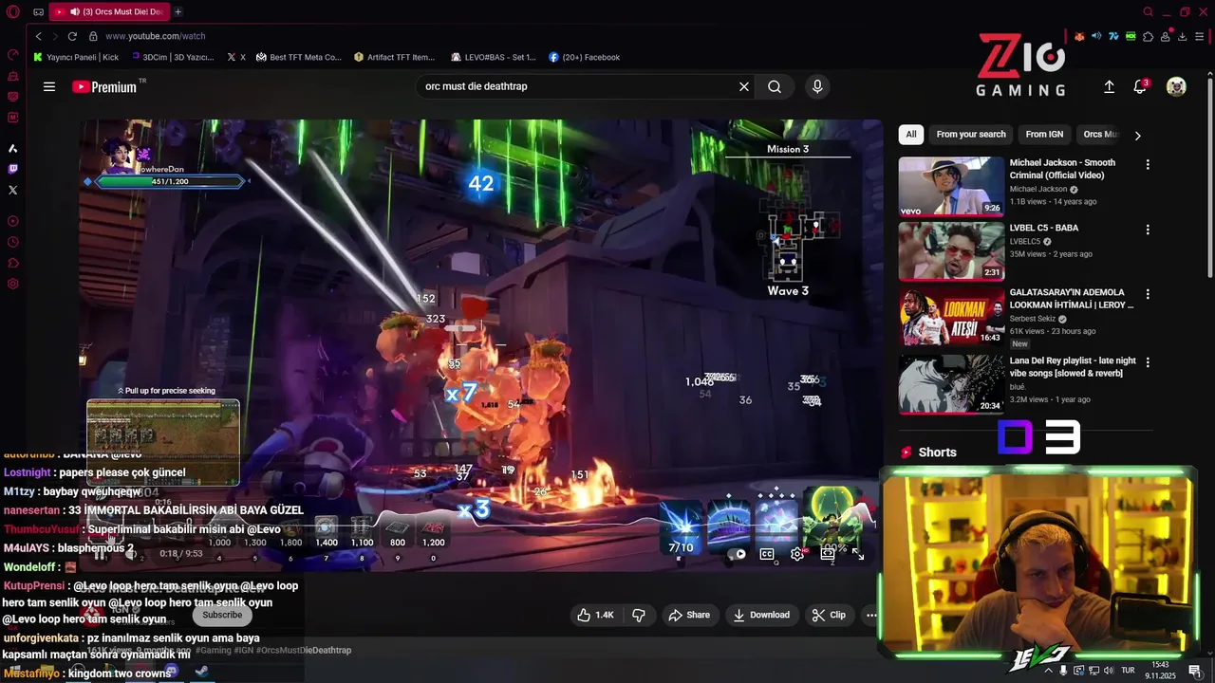Open 'LEVO#BAS - Set 1...' bookmark
The image size is (1215, 683).
[x=494, y=57]
